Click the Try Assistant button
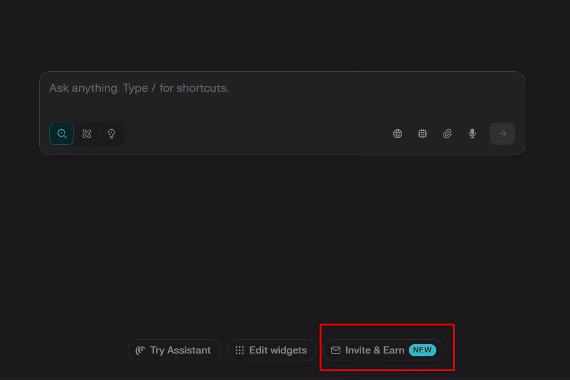The width and height of the screenshot is (570, 380). (174, 350)
